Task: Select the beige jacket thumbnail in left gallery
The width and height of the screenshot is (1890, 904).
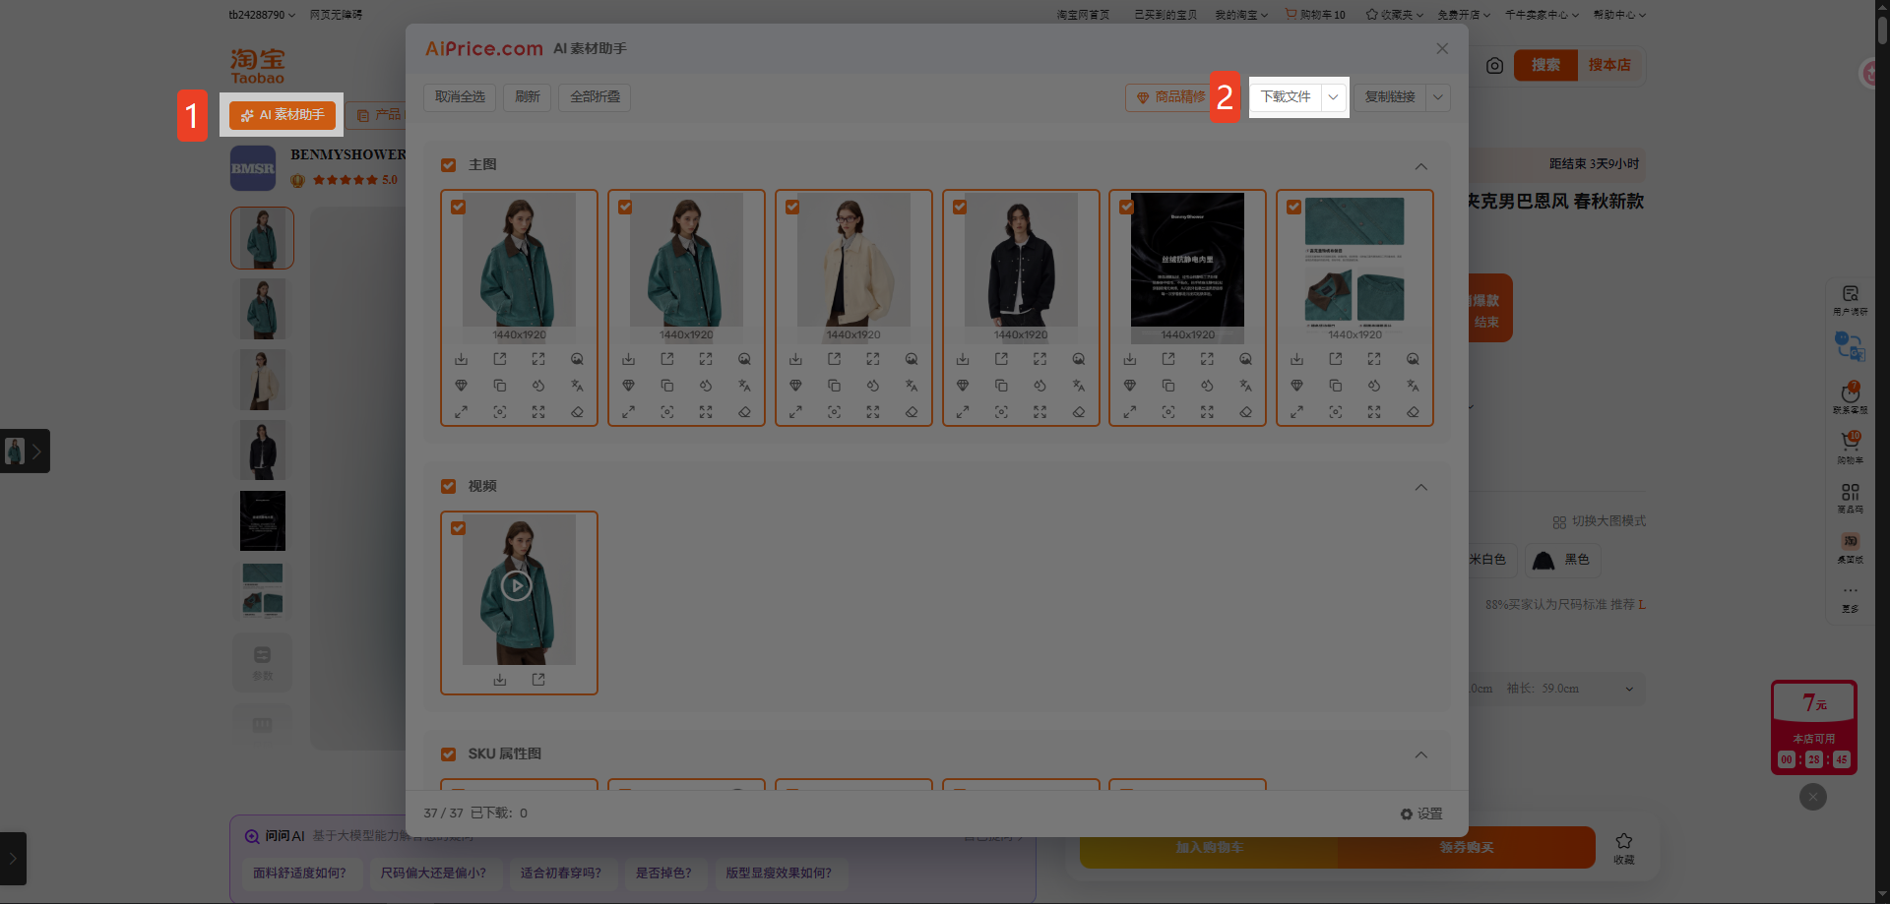Action: pos(262,380)
